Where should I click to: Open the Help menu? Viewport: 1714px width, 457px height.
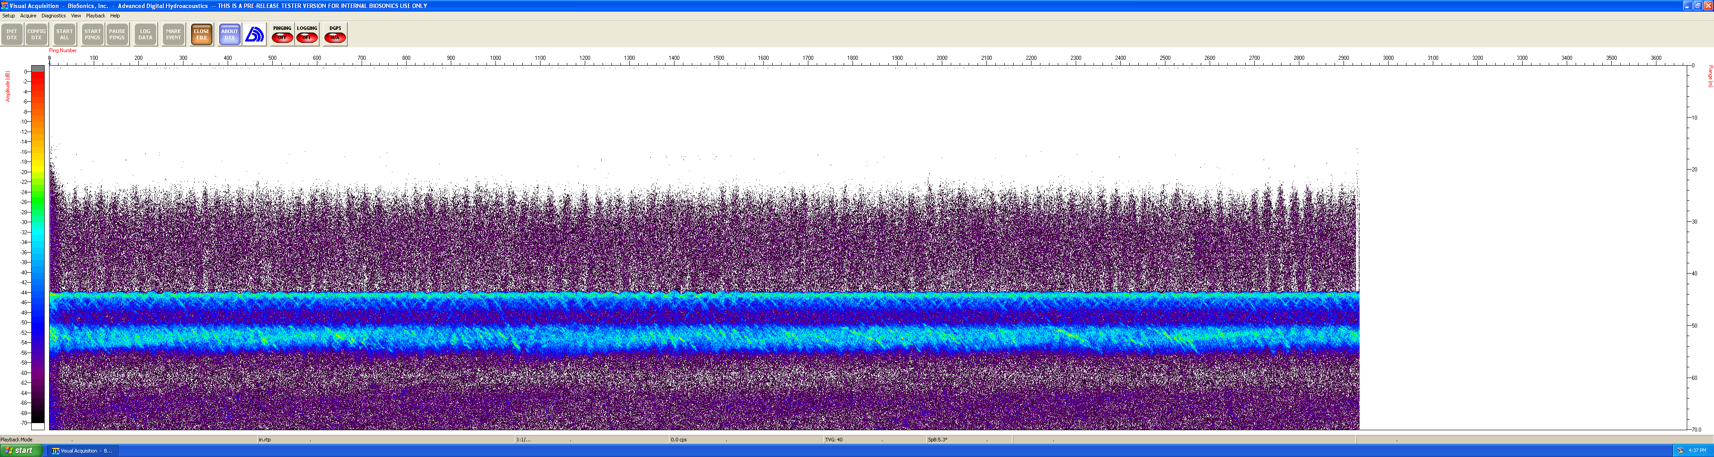115,16
